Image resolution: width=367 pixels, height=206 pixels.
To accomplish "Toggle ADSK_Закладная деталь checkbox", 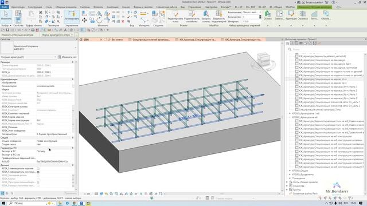I will point(38,176).
